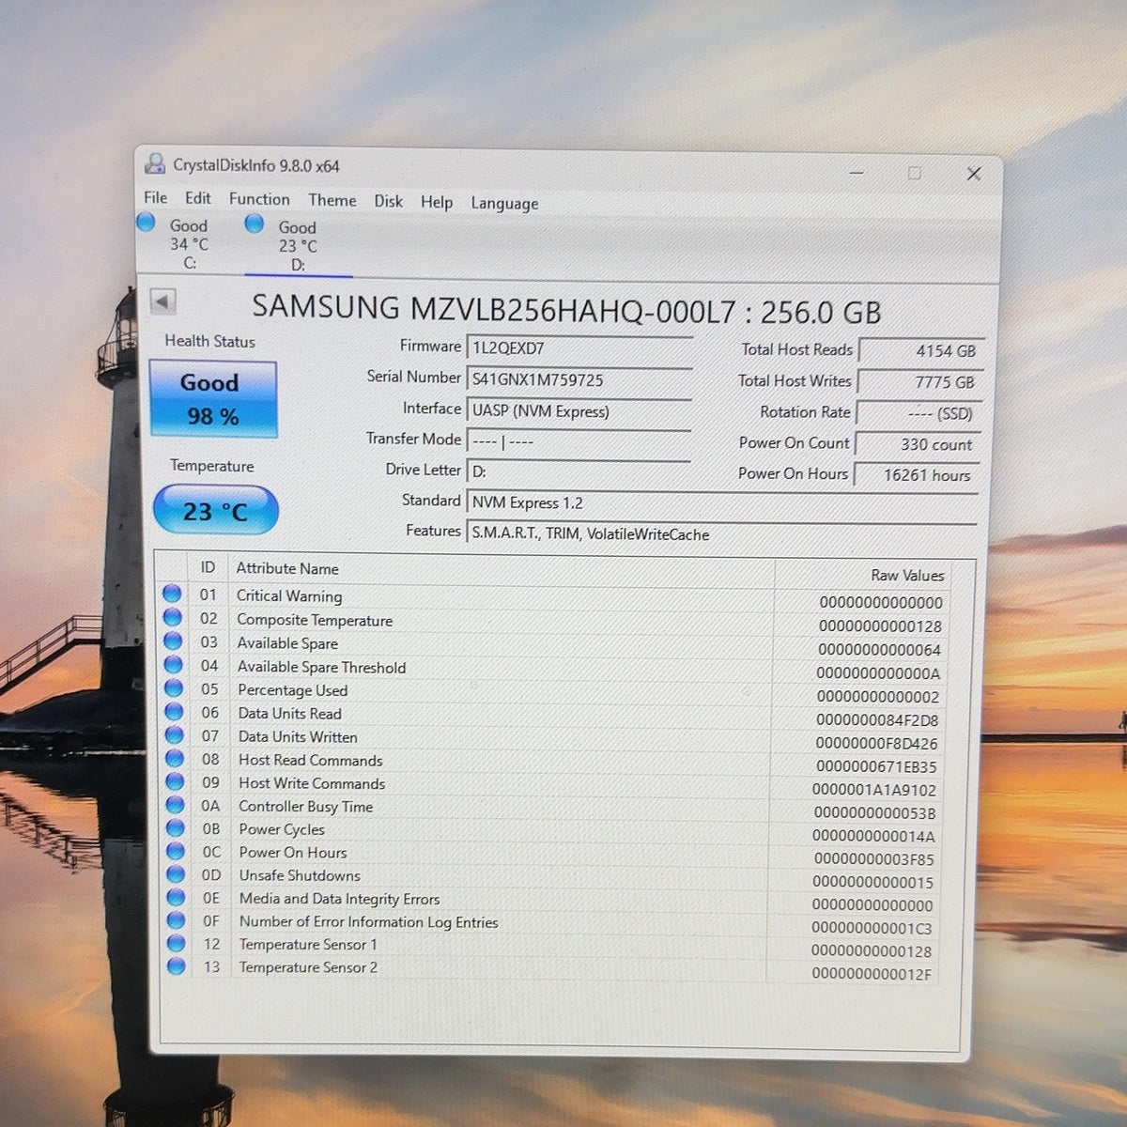Viewport: 1127px width, 1127px height.
Task: Click the status circle for Unsafe Shutdowns
Action: [176, 874]
